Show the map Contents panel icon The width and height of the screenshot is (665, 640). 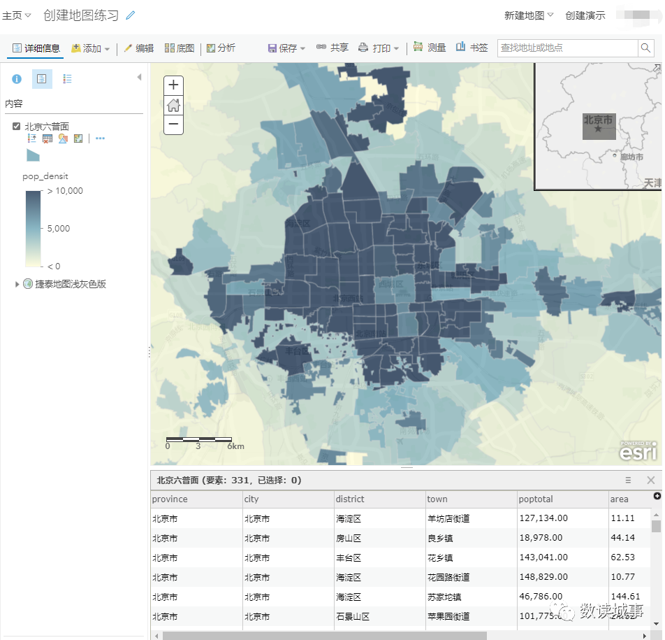click(42, 79)
